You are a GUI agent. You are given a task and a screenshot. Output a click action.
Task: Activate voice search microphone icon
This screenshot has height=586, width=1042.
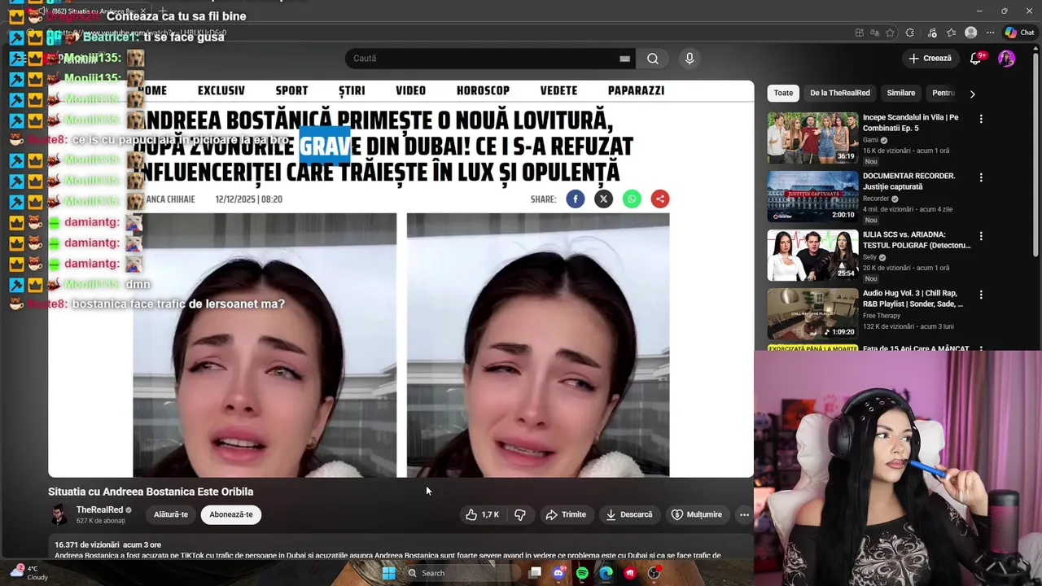pyautogui.click(x=690, y=59)
